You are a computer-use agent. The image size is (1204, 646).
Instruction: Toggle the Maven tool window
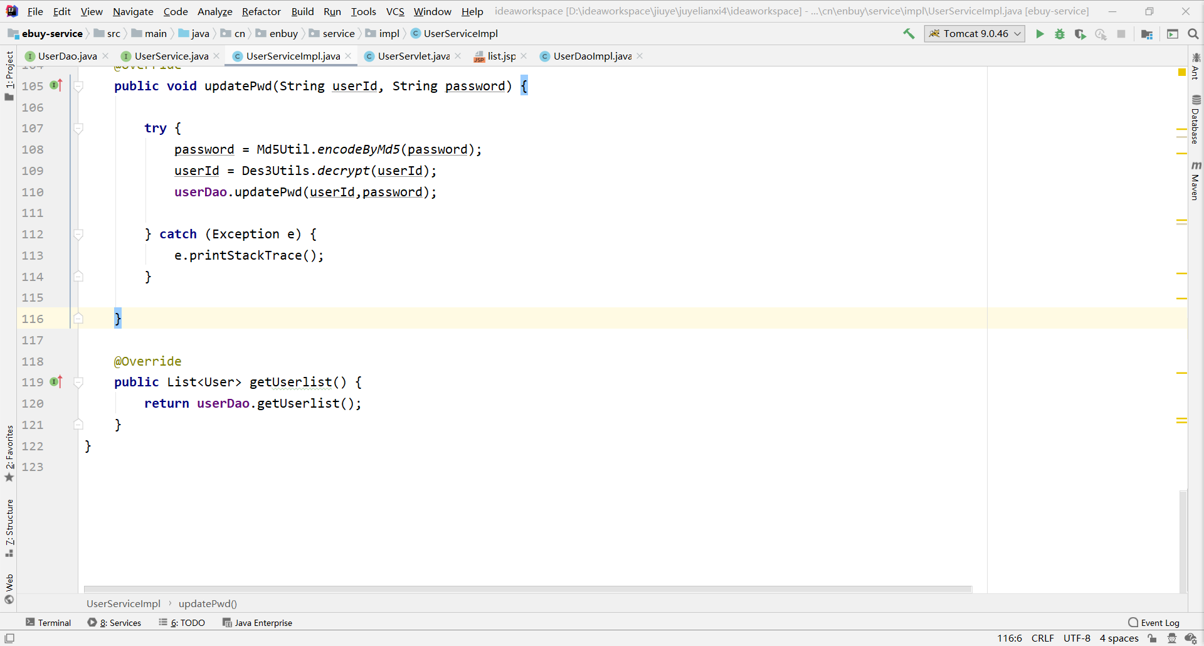point(1196,181)
